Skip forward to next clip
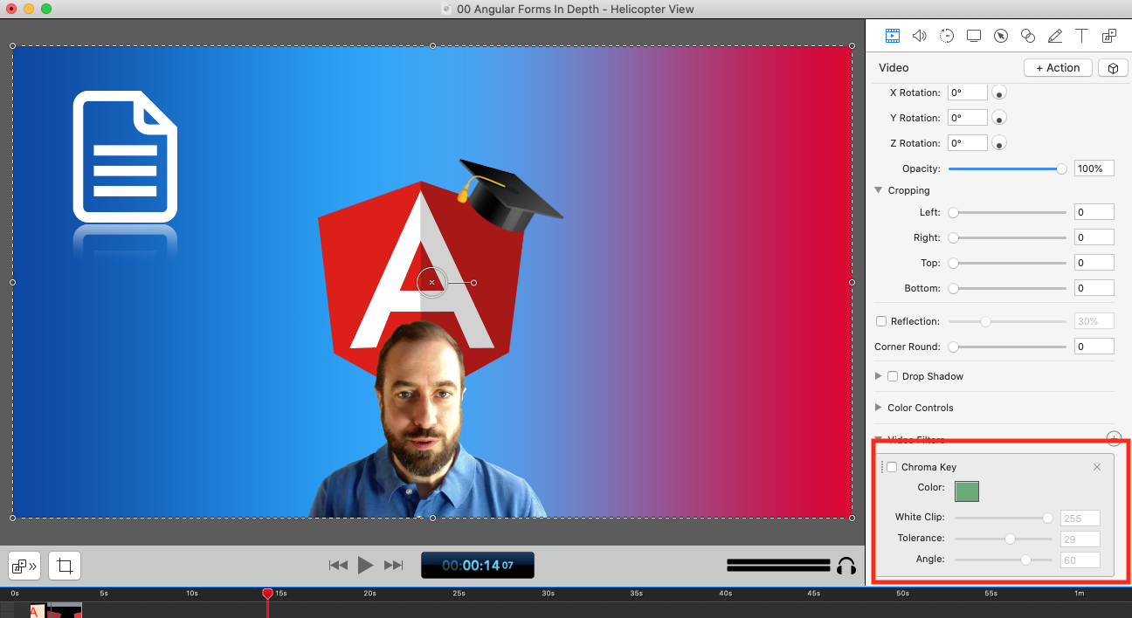Image resolution: width=1132 pixels, height=618 pixels. (394, 566)
